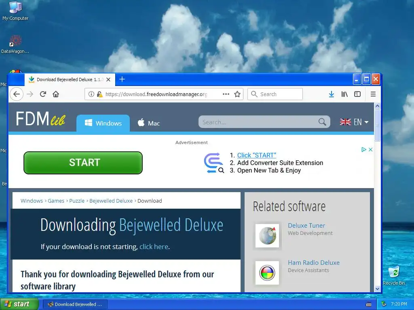Screen dimensions: 414x310
Task: Switch to the Windows platform tab
Action: (103, 123)
